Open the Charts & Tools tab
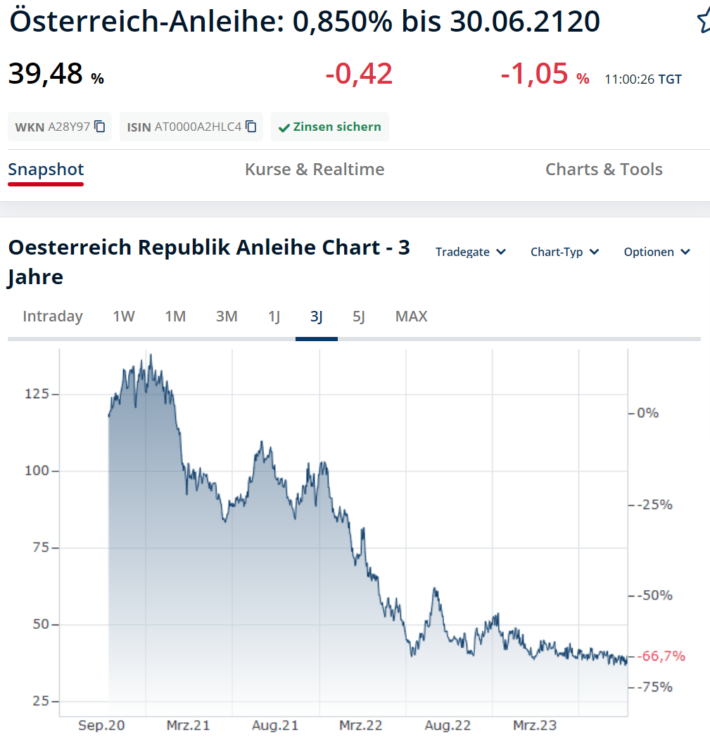Viewport: 710px width, 747px height. coord(604,170)
